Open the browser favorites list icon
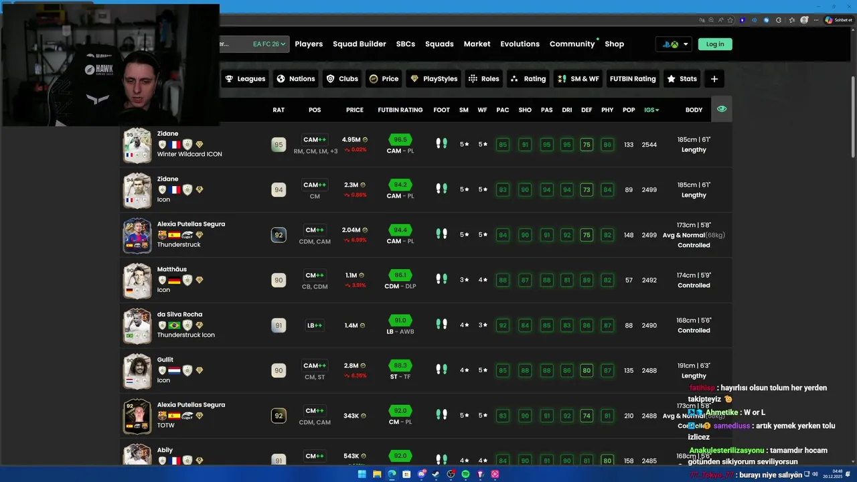This screenshot has width=857, height=482. [x=791, y=20]
